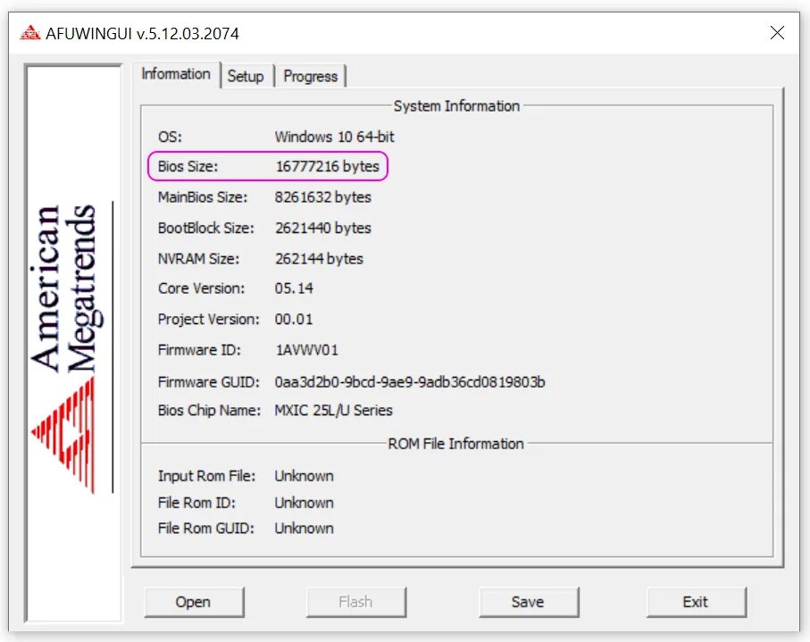Viewport: 810px width, 642px height.
Task: Click the Core Version: label
Action: 202,288
